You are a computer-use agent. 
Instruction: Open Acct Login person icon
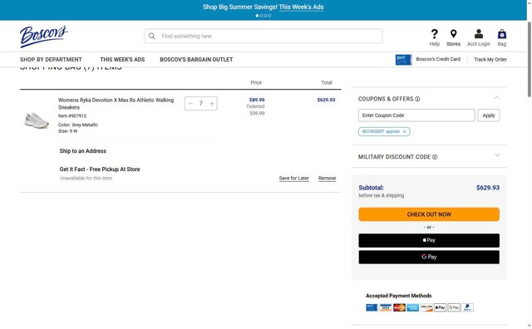pos(479,33)
